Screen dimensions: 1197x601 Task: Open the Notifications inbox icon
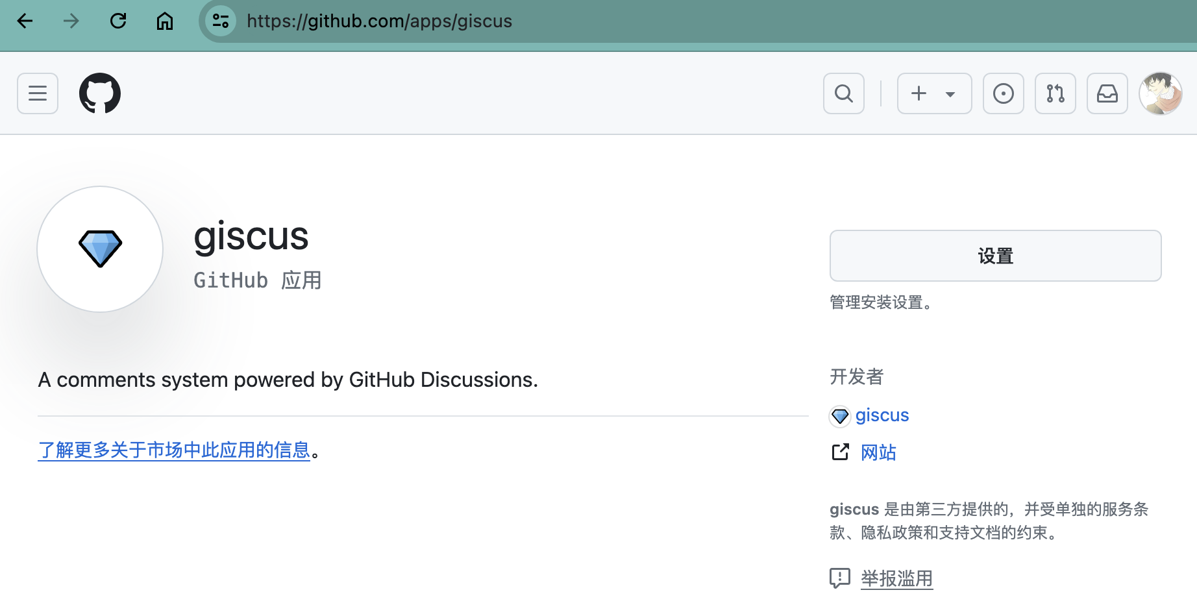coord(1107,93)
